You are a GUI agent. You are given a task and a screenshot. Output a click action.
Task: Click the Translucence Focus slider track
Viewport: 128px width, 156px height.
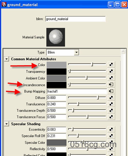[87, 116]
